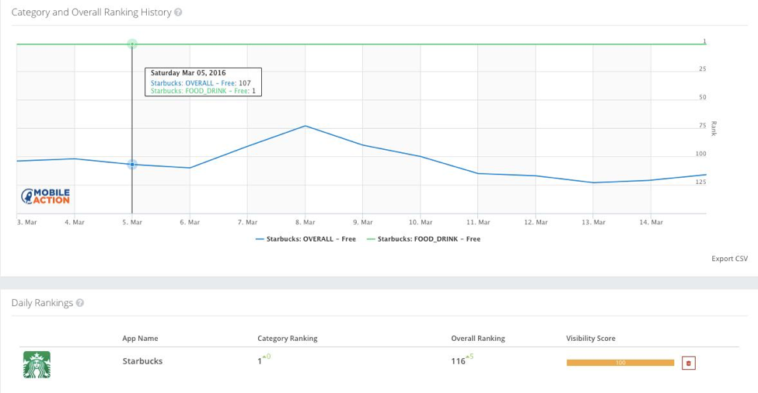
Task: Click the Saturday Mar 05, 2016 tooltip date
Action: click(x=188, y=73)
